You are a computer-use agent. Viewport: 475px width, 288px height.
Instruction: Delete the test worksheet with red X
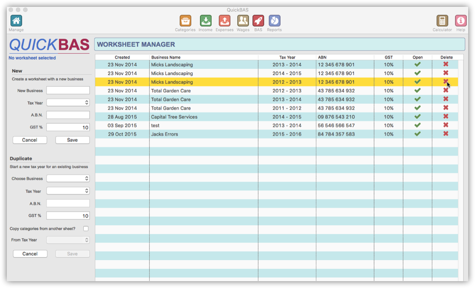446,125
